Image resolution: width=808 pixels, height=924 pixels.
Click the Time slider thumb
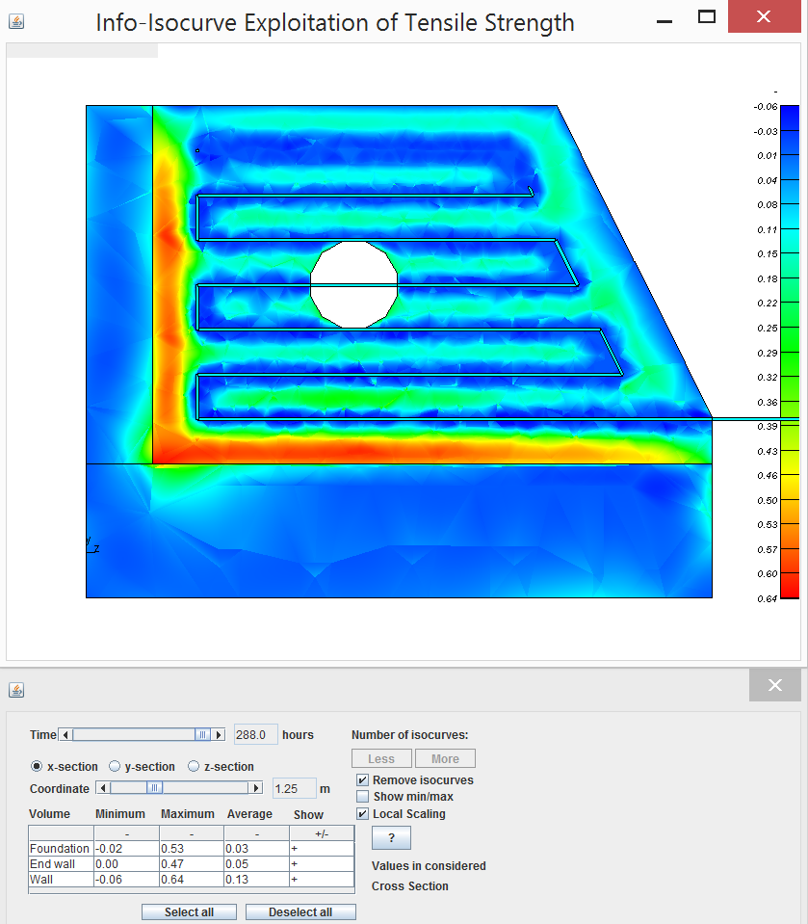click(202, 735)
